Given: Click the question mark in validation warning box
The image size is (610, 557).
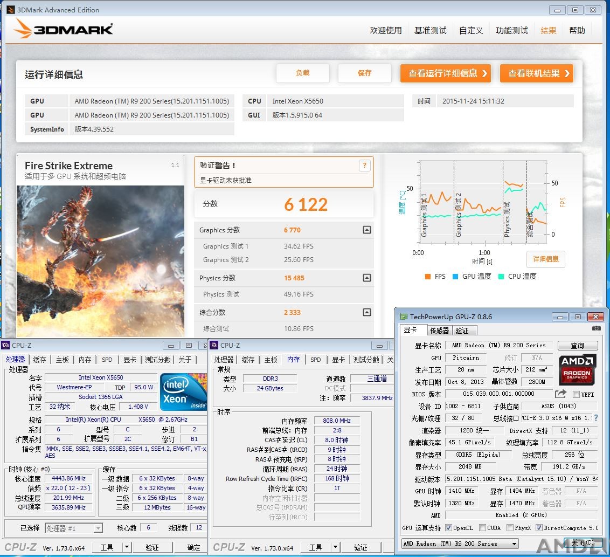Looking at the screenshot, I should (364, 166).
